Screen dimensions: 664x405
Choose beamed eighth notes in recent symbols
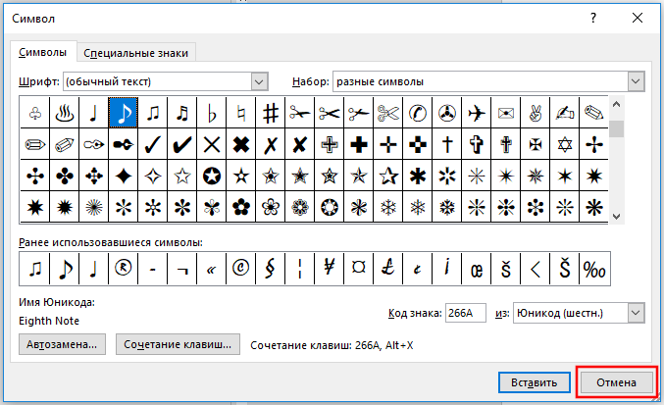[34, 269]
